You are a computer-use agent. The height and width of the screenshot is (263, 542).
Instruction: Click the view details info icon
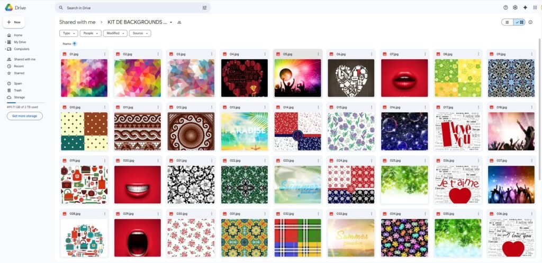pos(530,22)
